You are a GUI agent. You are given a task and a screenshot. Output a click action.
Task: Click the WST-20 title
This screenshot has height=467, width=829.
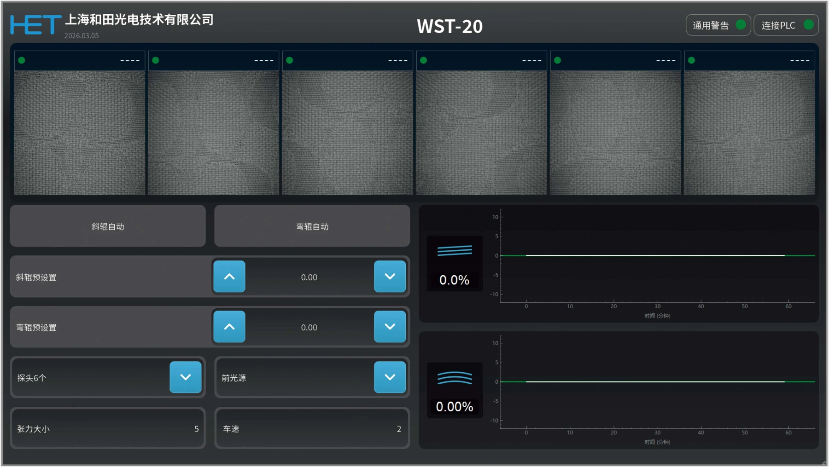coord(450,26)
